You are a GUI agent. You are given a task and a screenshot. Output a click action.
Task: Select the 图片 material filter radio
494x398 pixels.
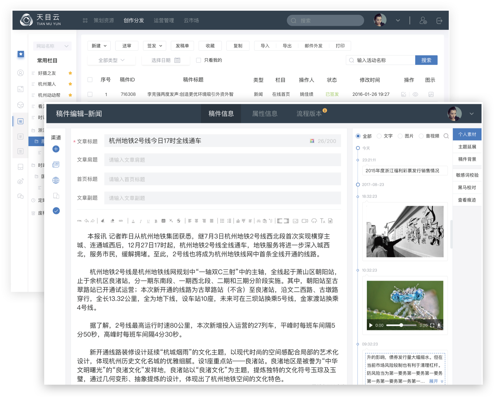400,136
